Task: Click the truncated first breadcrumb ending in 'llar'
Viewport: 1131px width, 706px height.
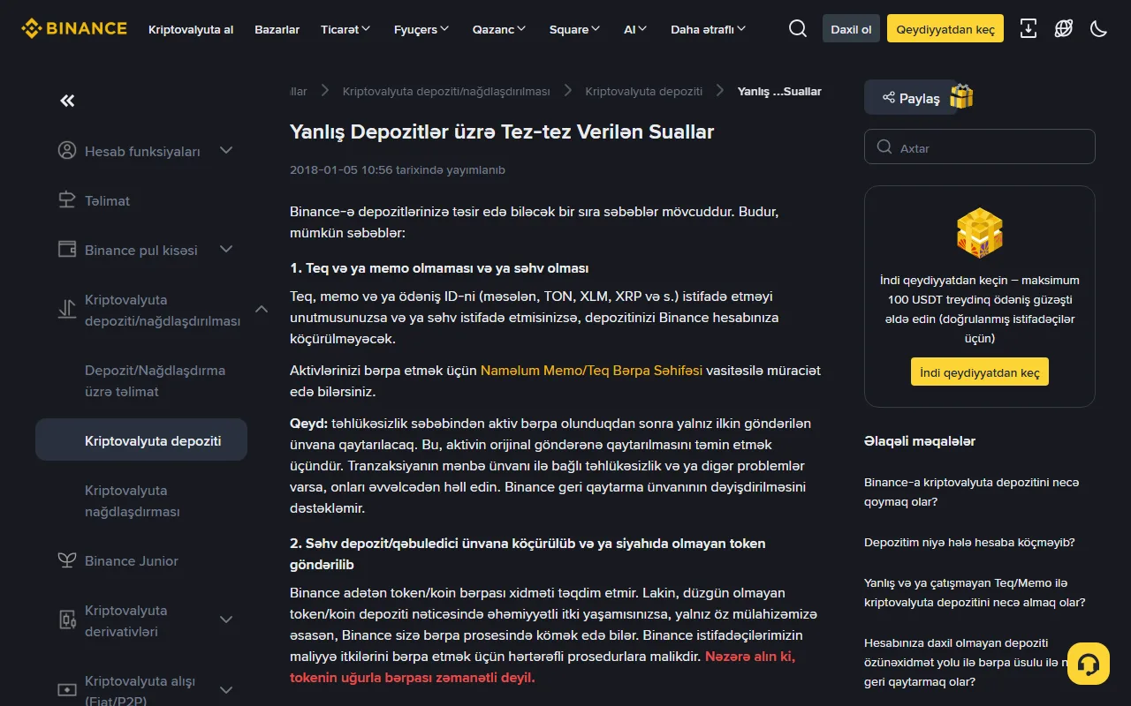Action: pyautogui.click(x=299, y=91)
